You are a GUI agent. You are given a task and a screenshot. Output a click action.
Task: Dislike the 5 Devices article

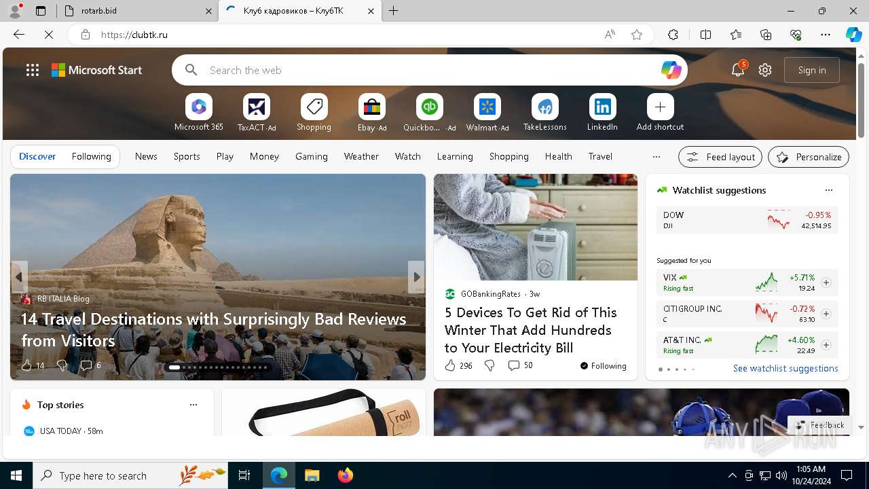[x=489, y=365]
